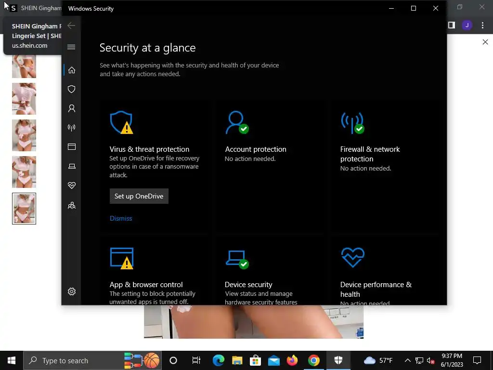Open the App & browser control heading

[x=146, y=284]
